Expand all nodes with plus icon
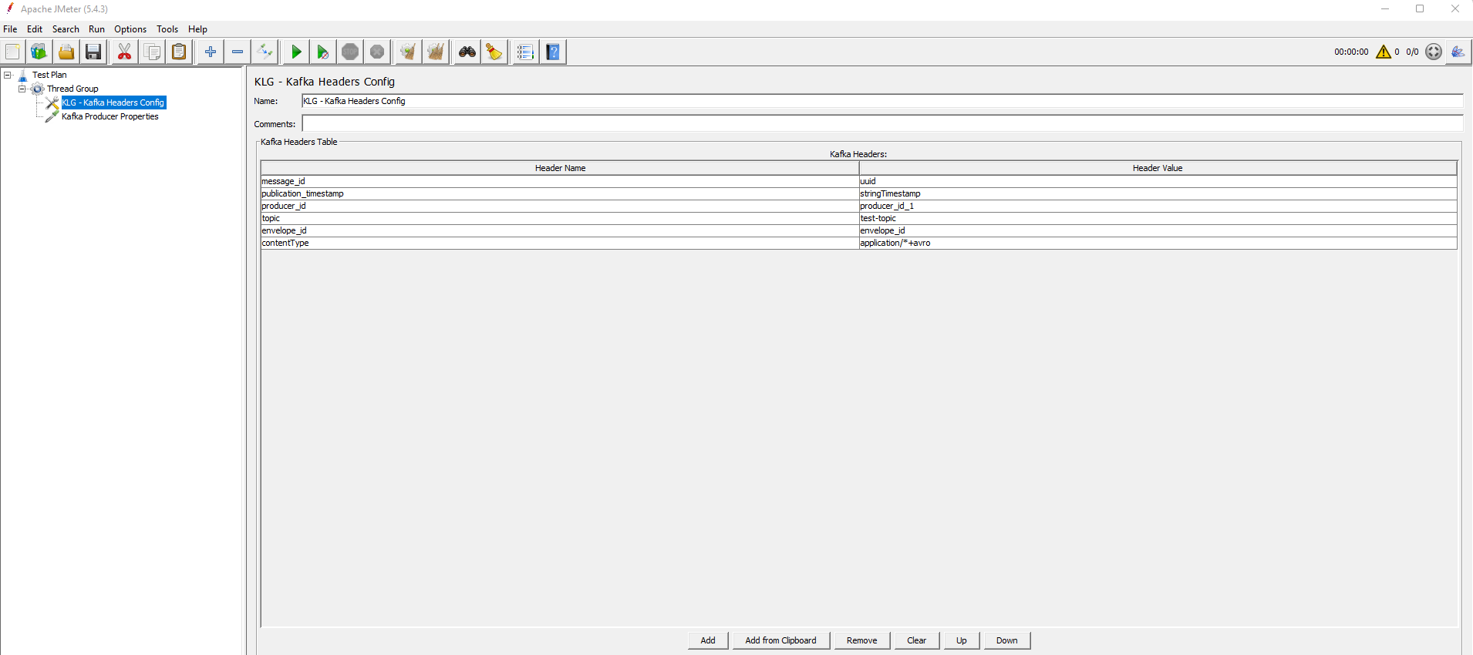This screenshot has height=655, width=1473. [x=211, y=52]
